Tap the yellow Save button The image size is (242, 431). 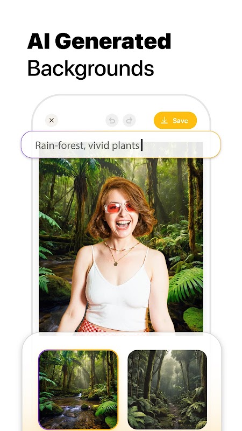click(x=175, y=120)
